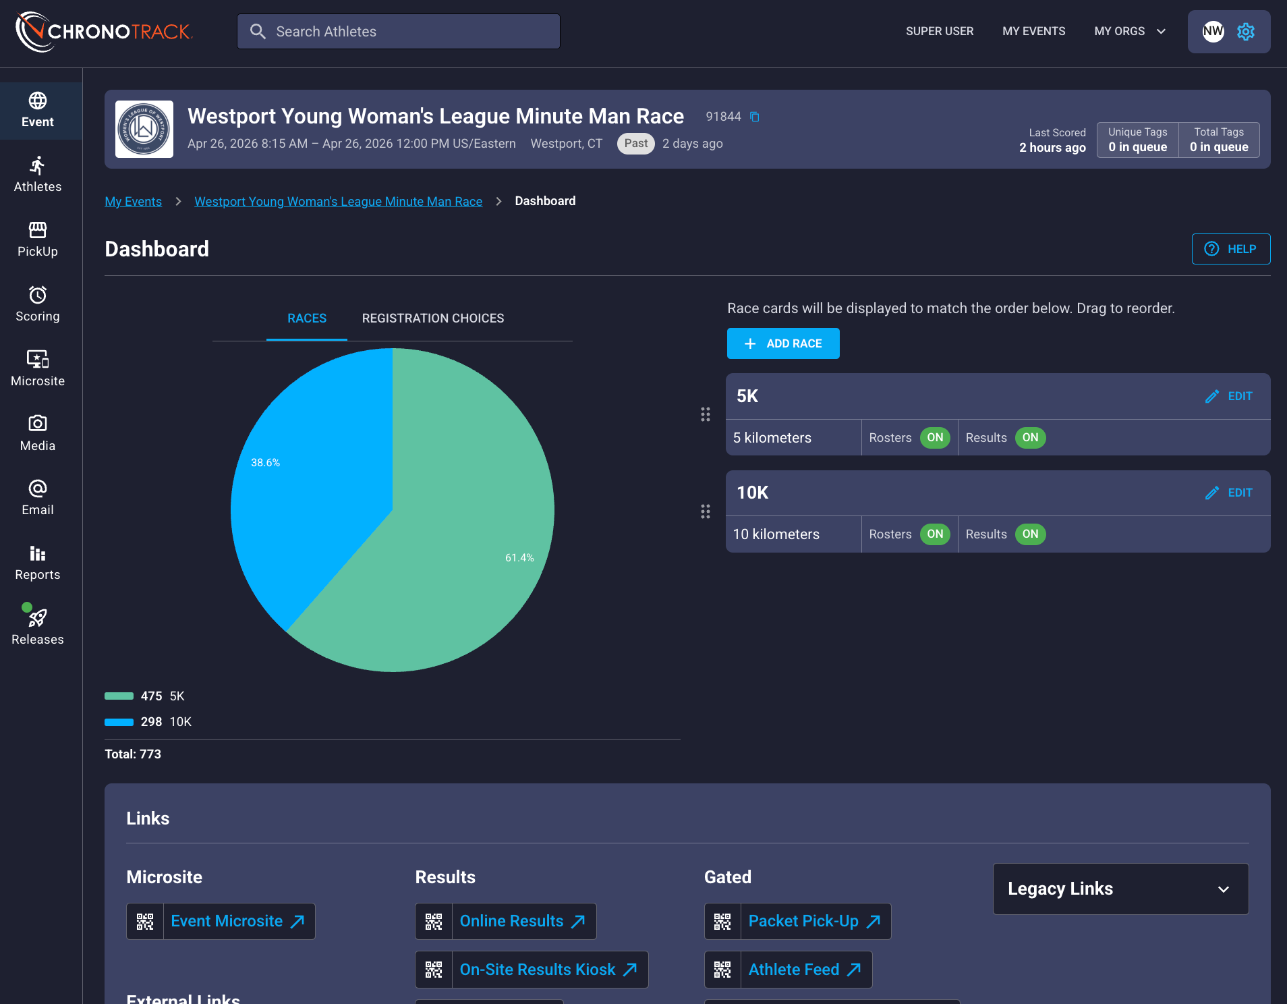Open the My Orgs dropdown menu
The image size is (1287, 1004).
(x=1130, y=32)
